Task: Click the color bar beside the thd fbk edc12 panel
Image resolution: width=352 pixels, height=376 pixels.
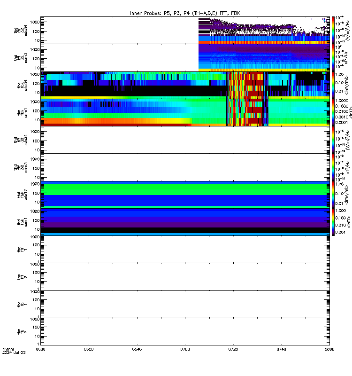Action: click(333, 195)
